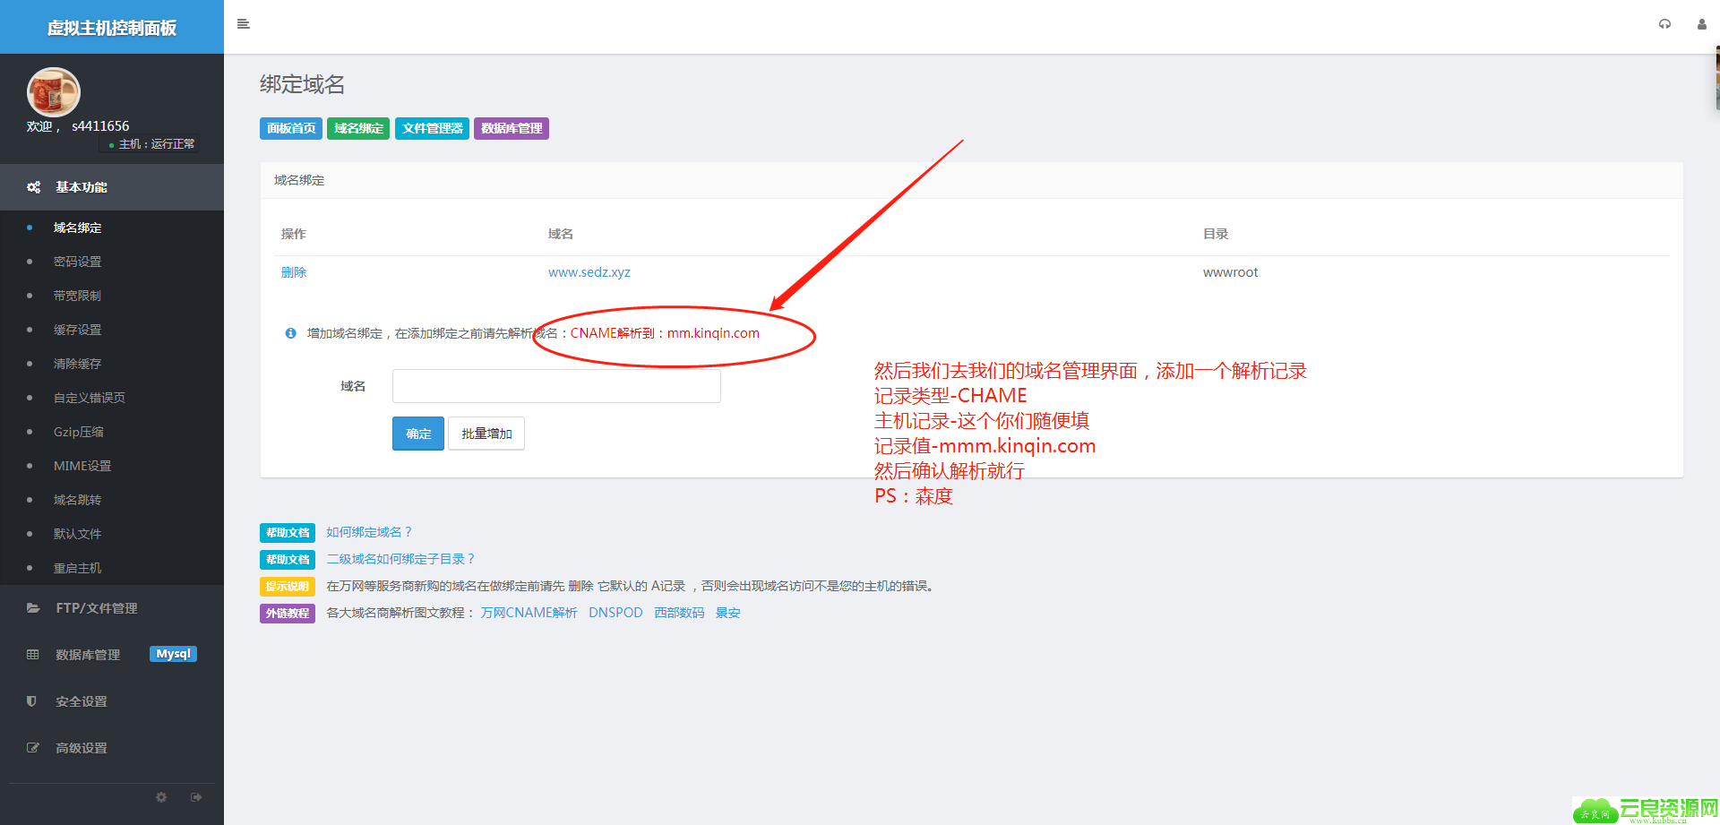
Task: Open settings gear icon at sidebar bottom
Action: coord(161,797)
